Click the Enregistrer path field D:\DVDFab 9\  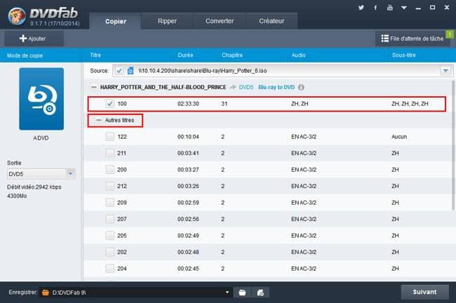[x=135, y=292]
